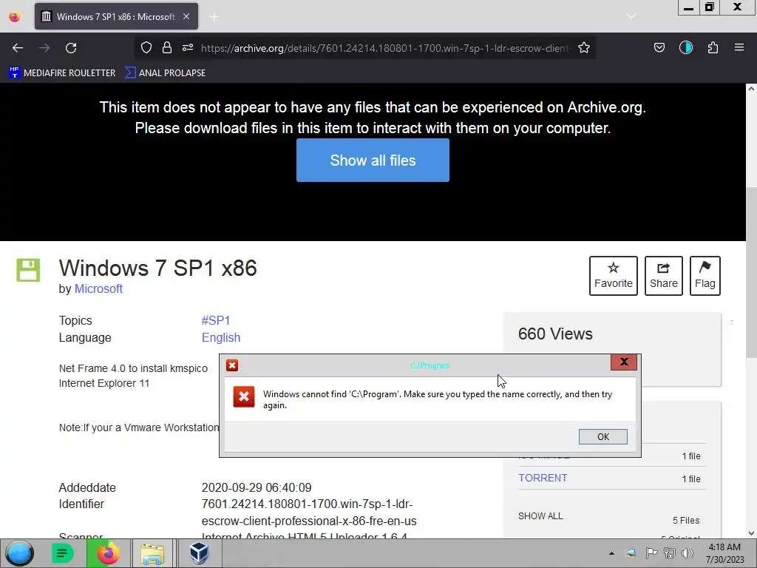
Task: Open the half-circle blue extension icon
Action: (x=685, y=47)
